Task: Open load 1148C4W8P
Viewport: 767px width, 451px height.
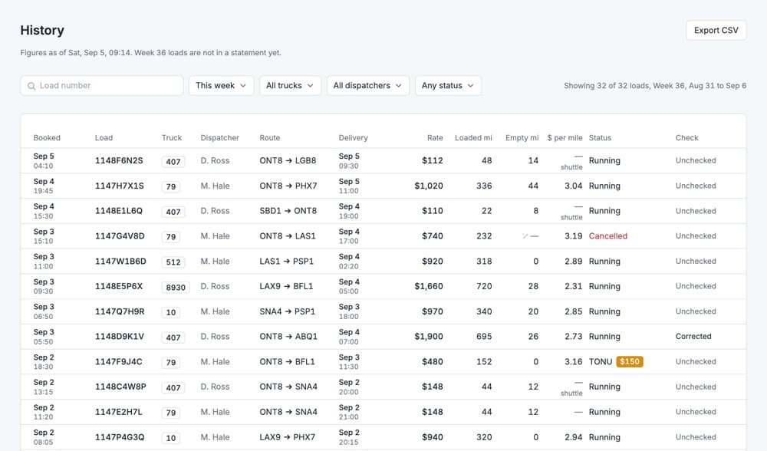Action: [x=120, y=387]
